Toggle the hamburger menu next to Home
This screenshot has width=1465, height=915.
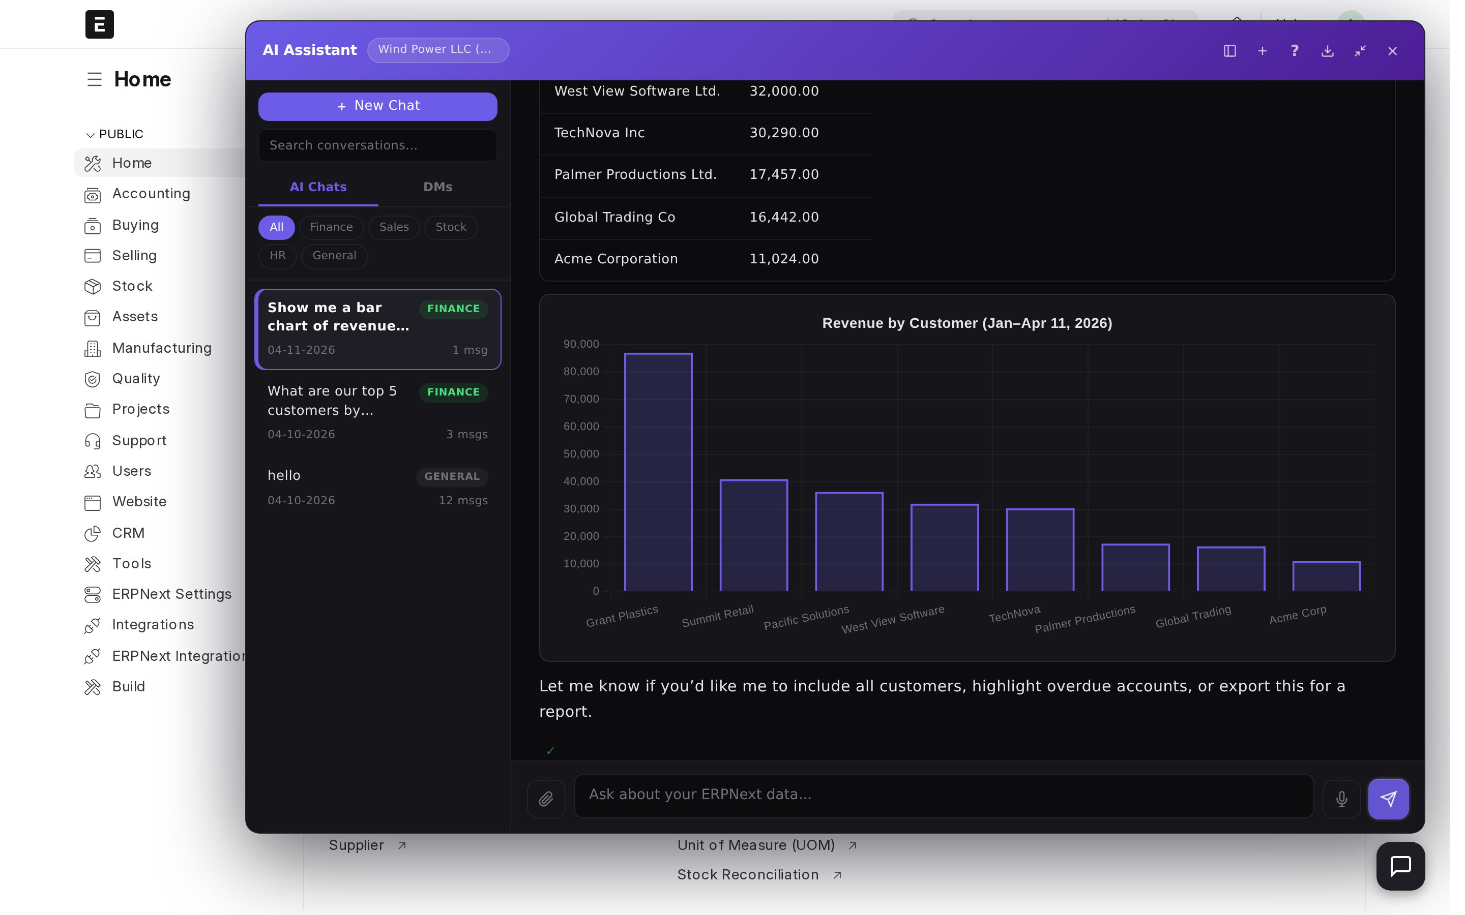point(95,79)
